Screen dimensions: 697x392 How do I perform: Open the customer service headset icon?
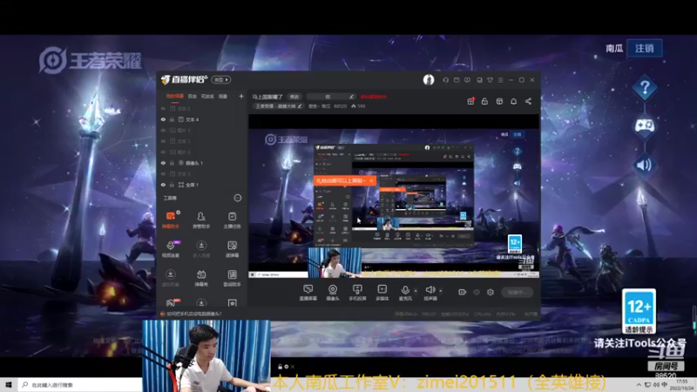click(445, 80)
